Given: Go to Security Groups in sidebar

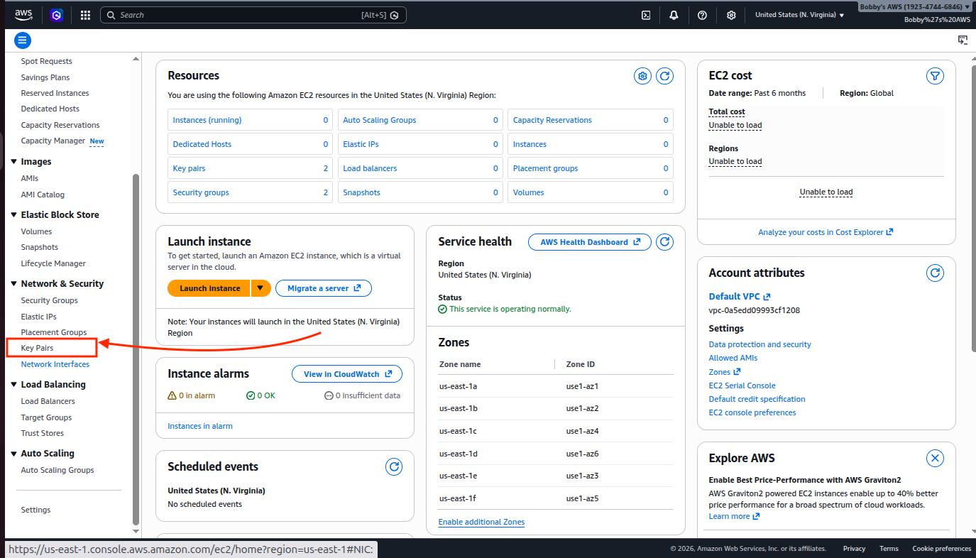Looking at the screenshot, I should tap(49, 300).
